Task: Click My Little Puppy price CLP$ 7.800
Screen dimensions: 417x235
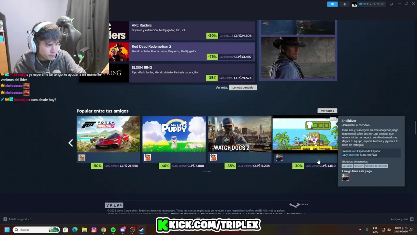Action: pyautogui.click(x=196, y=166)
